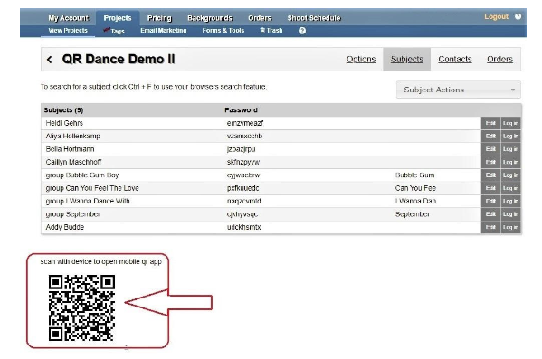Open the Trash from the sub-menu
Viewport: 542px width, 359px height.
pyautogui.click(x=271, y=31)
